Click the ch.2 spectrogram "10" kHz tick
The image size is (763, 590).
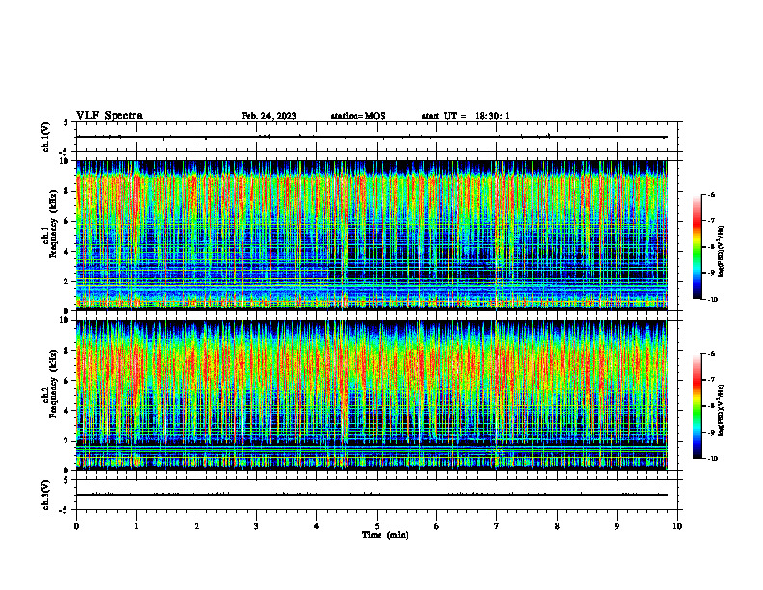(66, 320)
